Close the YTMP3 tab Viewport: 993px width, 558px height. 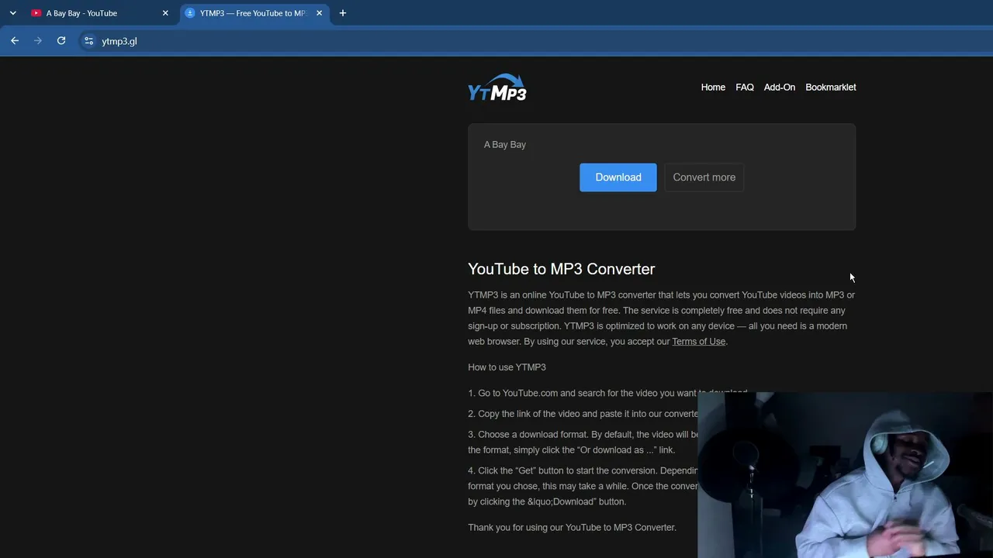point(319,13)
